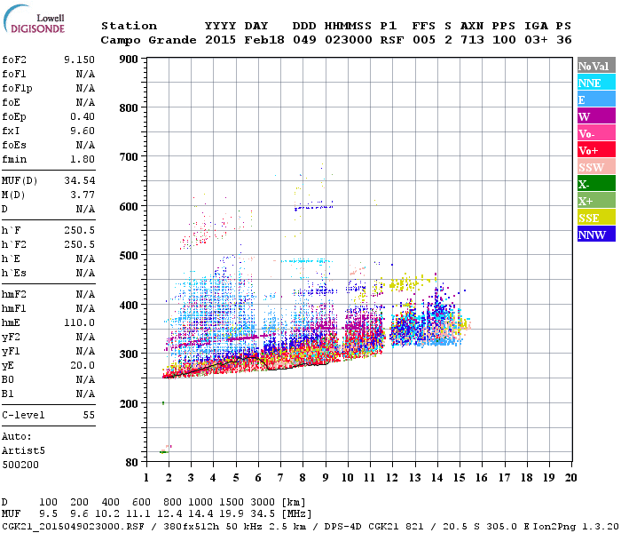Viewport: 621px width, 533px height.
Task: Click the IGA value 03+
Action: tap(536, 40)
